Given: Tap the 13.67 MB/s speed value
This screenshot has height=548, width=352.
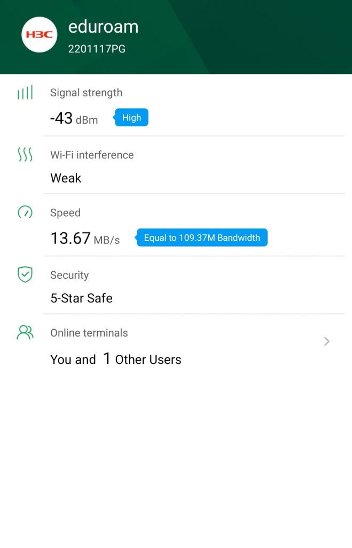Looking at the screenshot, I should (x=85, y=238).
